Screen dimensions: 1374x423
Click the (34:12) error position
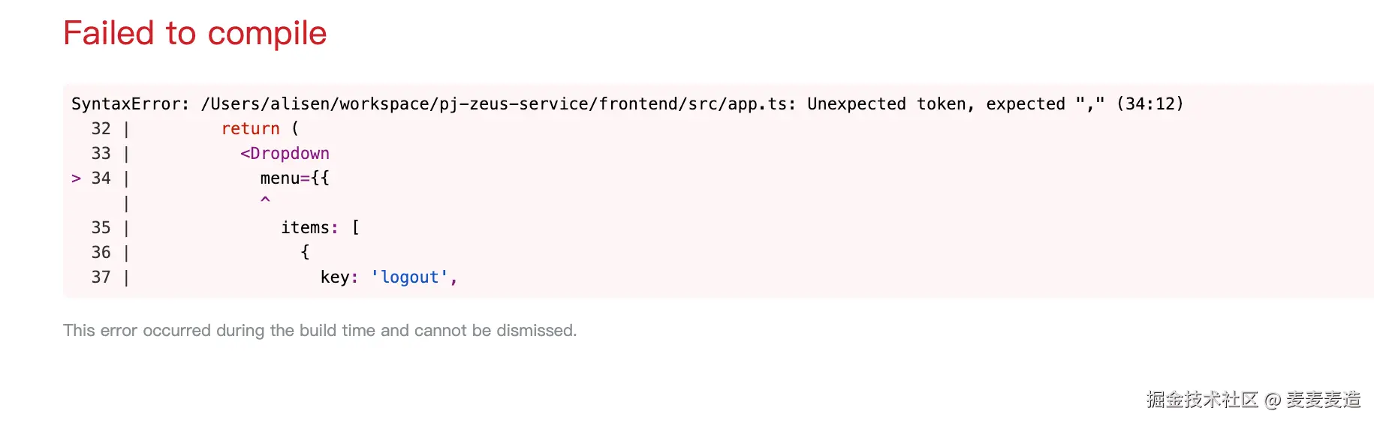pos(1150,104)
